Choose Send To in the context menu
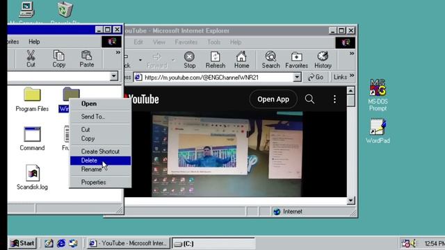This screenshot has height=250, width=445. 100,117
